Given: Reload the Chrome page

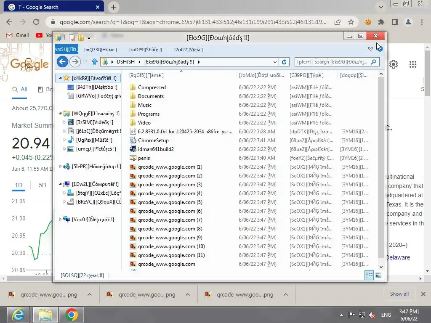Looking at the screenshot, I should point(36,22).
